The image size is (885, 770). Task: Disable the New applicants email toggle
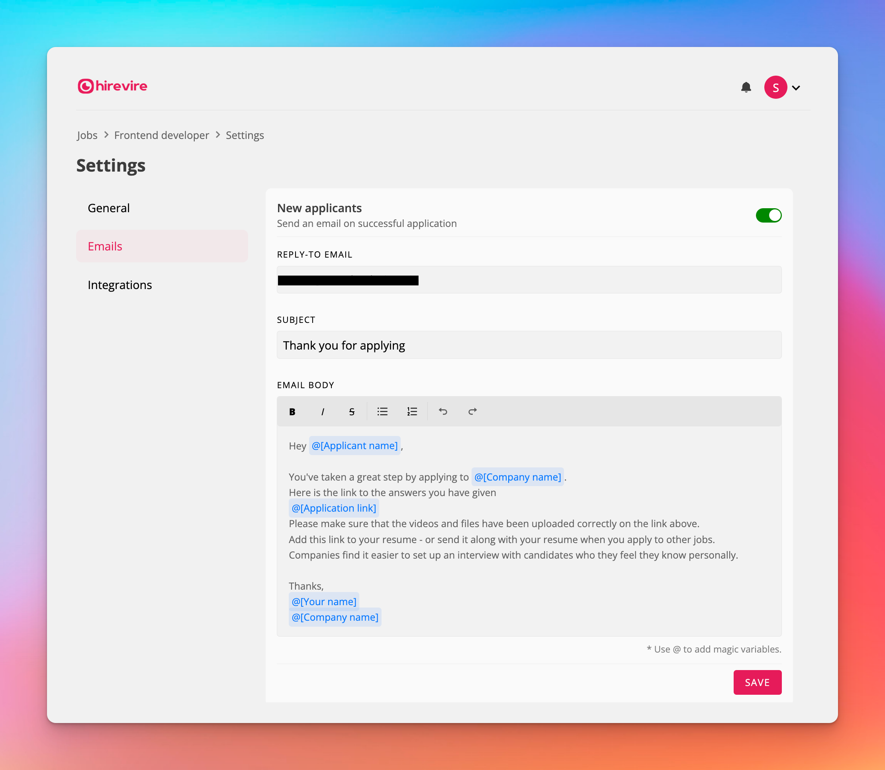(x=768, y=215)
